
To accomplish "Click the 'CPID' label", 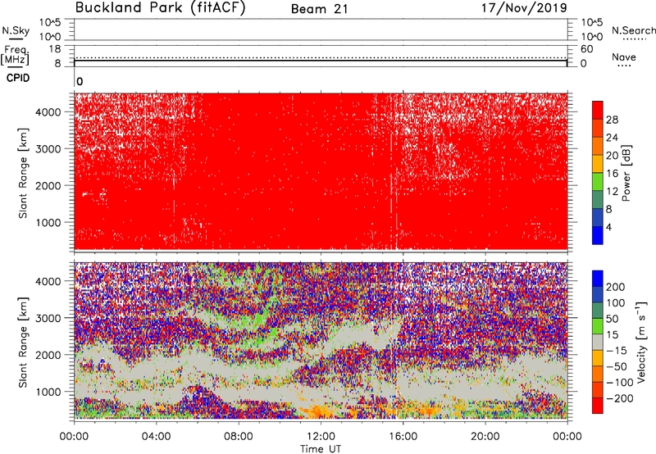I will pyautogui.click(x=18, y=78).
